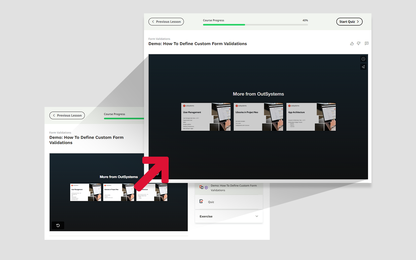
Task: Share the video via the paper plane icon
Action: tap(363, 67)
